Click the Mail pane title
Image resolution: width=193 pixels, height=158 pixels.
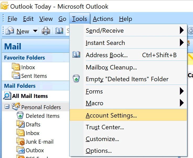click(x=13, y=46)
